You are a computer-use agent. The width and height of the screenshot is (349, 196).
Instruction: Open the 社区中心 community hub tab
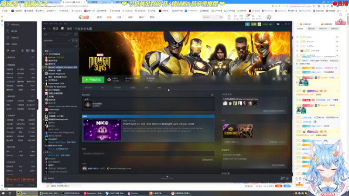tap(117, 88)
